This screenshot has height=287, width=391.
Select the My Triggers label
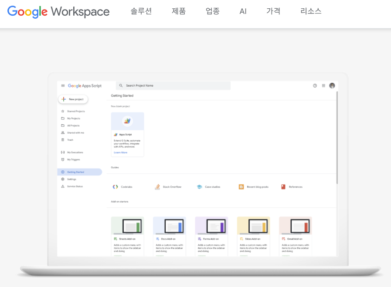click(x=74, y=160)
